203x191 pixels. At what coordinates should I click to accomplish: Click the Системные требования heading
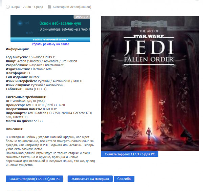[26, 97]
